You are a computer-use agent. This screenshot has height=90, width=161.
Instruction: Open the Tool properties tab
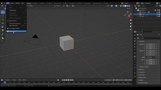point(135,35)
